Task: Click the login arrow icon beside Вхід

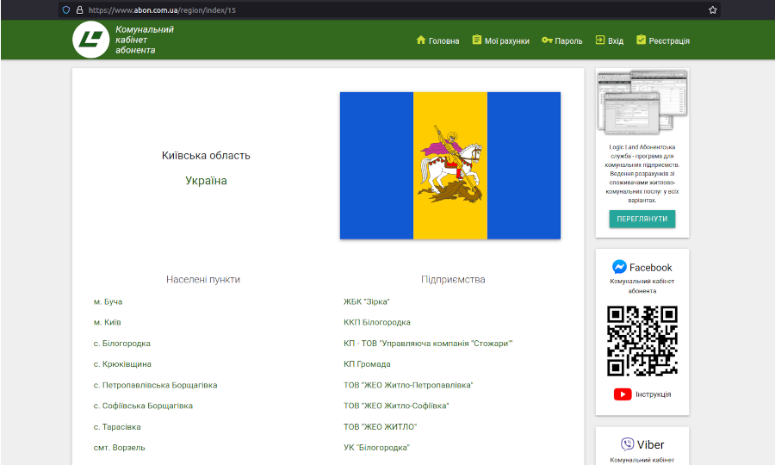Action: click(600, 40)
